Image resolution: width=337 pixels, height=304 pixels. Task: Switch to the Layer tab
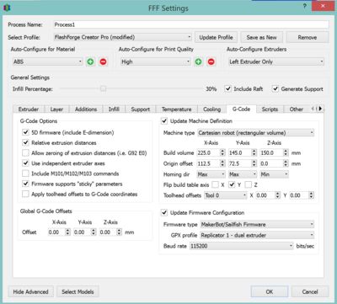point(56,109)
